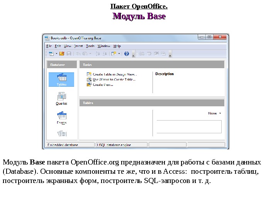Screen dimensions: 278x208
Task: Click the table wizard icon
Action: [89, 79]
